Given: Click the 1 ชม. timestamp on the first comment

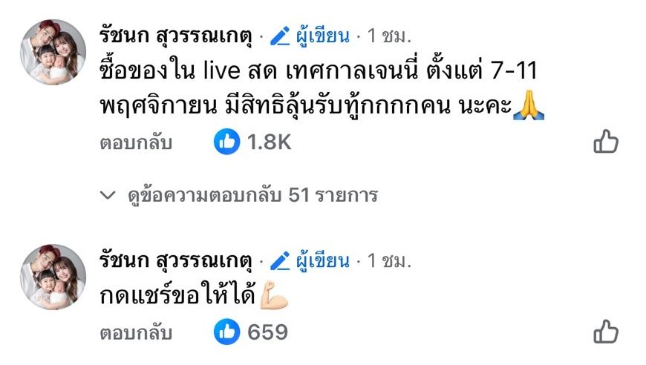Looking at the screenshot, I should [x=389, y=36].
